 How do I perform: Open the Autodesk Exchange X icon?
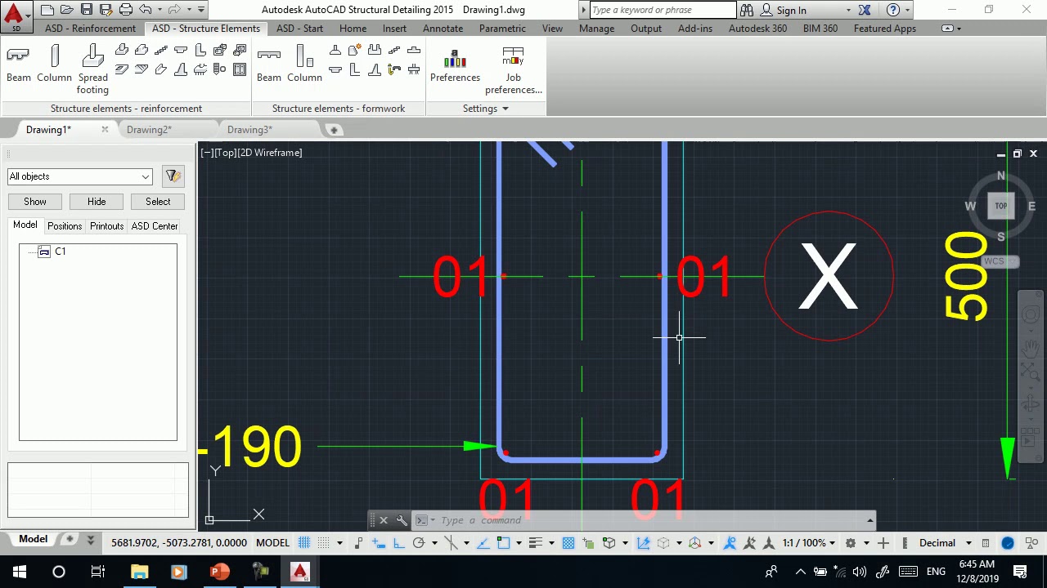[865, 10]
